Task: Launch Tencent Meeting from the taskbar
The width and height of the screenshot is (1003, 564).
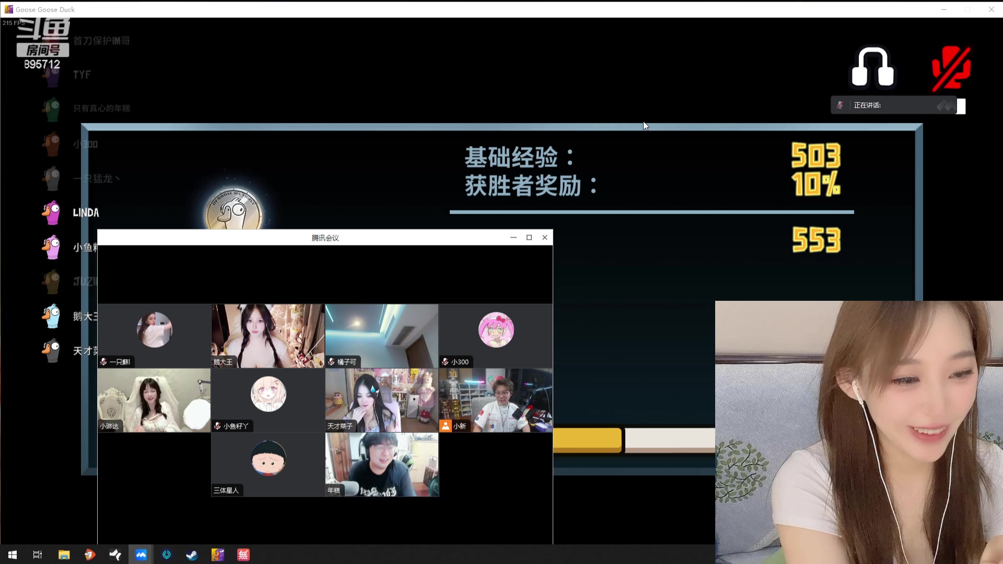Action: click(141, 555)
